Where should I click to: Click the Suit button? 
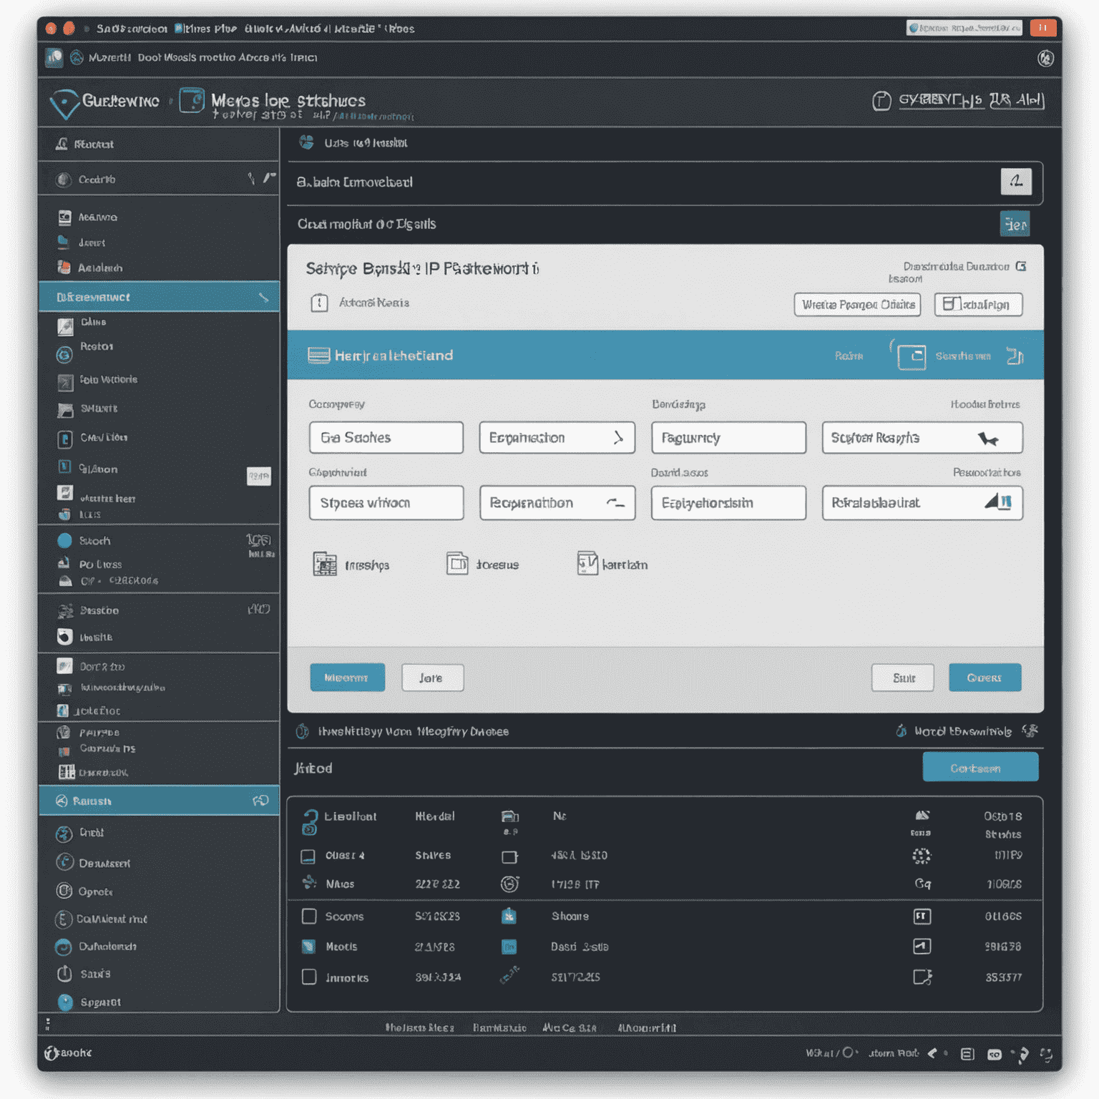point(903,678)
